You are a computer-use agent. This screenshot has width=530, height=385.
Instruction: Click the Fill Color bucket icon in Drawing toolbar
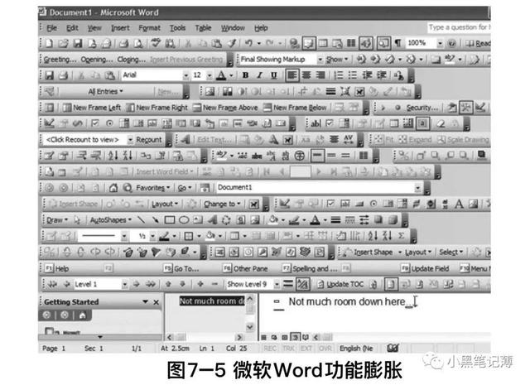coord(272,220)
